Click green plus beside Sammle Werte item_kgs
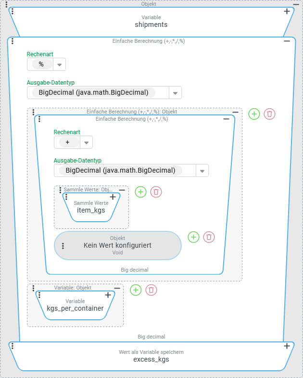Viewport: 303px width, 378px height. (140, 192)
